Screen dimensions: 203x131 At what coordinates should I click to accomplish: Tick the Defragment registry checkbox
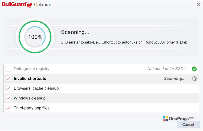(8, 69)
